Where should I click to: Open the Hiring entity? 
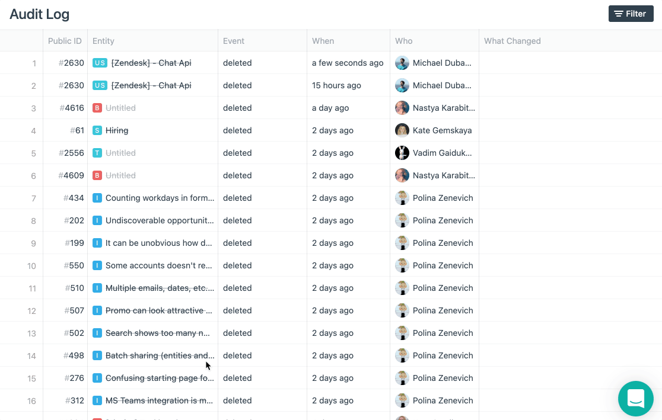pyautogui.click(x=117, y=130)
